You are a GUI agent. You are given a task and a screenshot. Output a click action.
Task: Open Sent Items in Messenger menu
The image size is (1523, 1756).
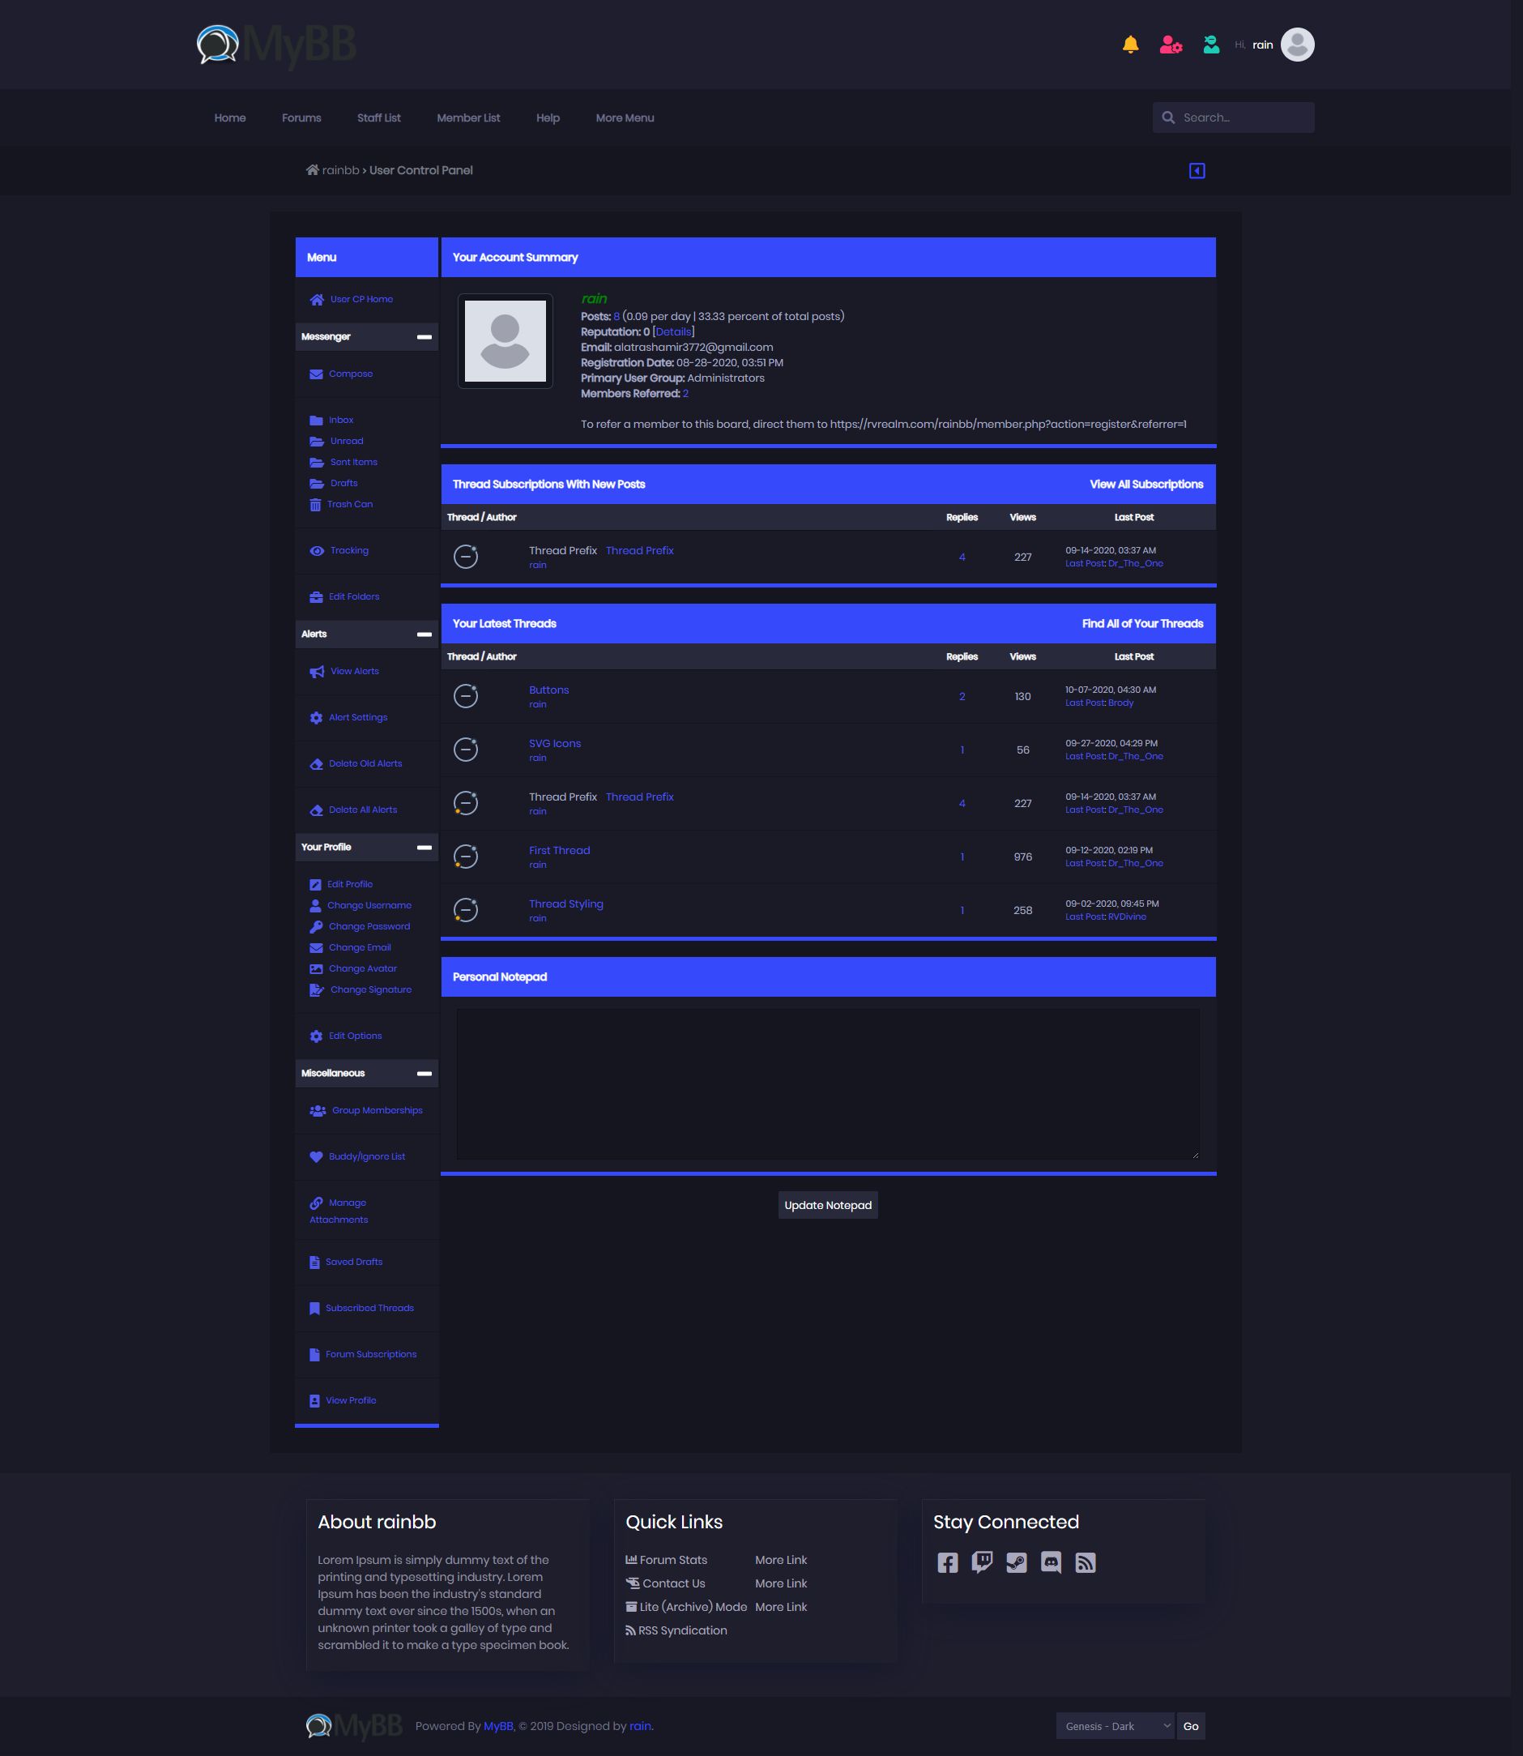click(x=353, y=463)
